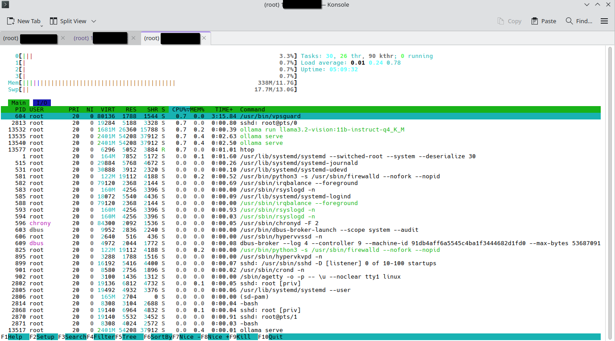Image resolution: width=615 pixels, height=341 pixels.
Task: Close the currently active (root) tab
Action: tap(204, 38)
